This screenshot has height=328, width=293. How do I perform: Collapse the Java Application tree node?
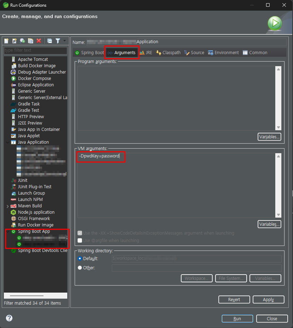(8, 142)
